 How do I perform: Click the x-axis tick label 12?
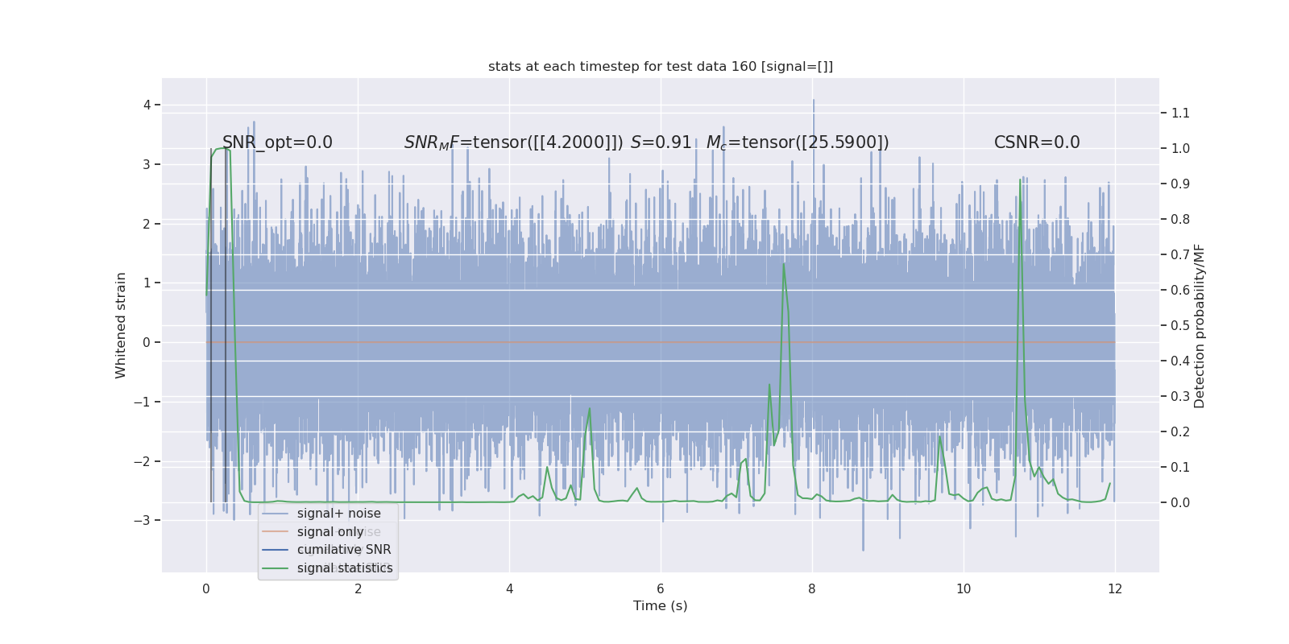pyautogui.click(x=1115, y=589)
